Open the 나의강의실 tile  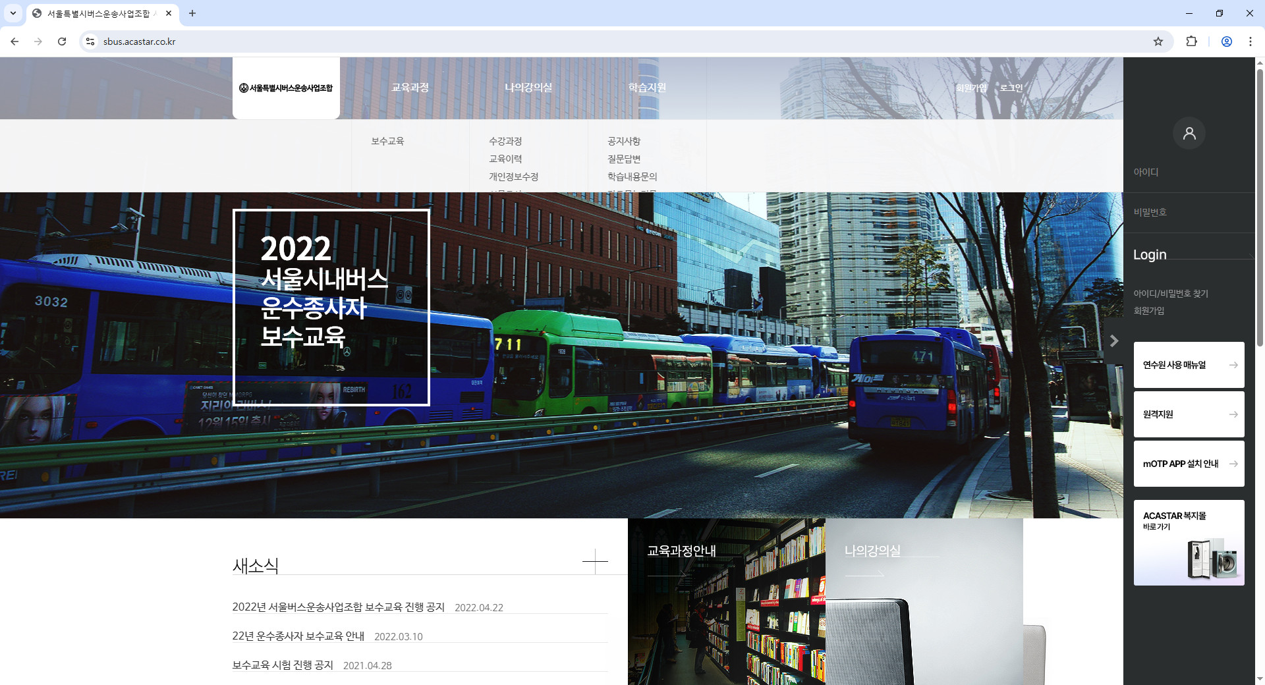(x=924, y=601)
